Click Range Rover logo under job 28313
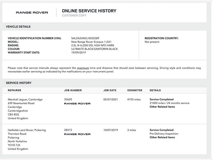The height and width of the screenshot is (160, 213). click(x=77, y=134)
